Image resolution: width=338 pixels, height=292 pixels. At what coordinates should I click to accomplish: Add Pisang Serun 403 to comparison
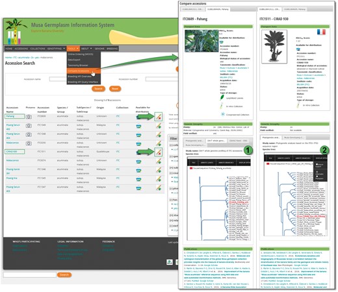(x=159, y=188)
